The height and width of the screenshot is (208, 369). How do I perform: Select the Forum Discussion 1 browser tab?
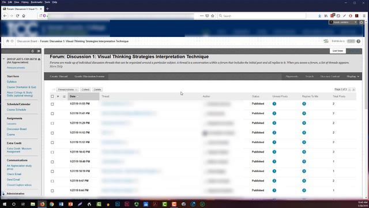point(22,9)
